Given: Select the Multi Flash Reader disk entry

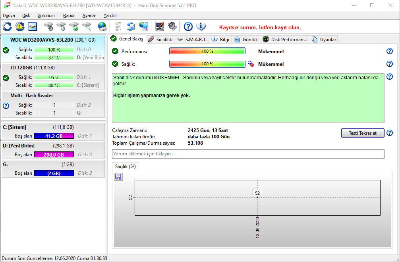Looking at the screenshot, I should (x=53, y=104).
